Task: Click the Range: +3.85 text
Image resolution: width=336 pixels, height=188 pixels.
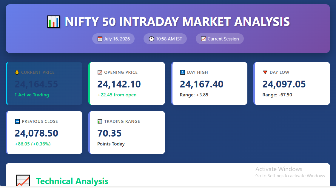Action: [x=194, y=95]
